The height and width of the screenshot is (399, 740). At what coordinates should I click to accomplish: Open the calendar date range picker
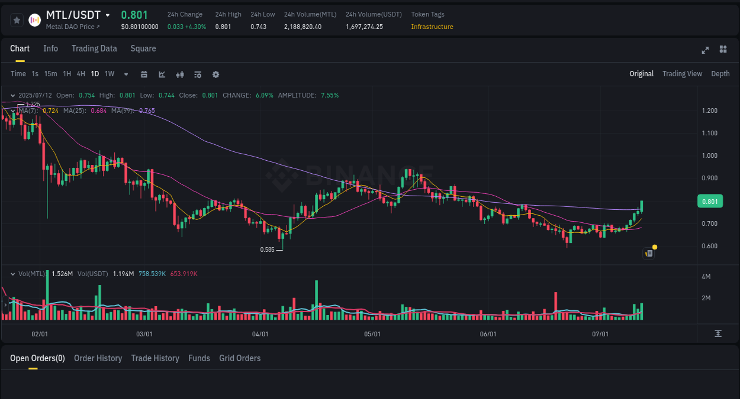click(144, 74)
